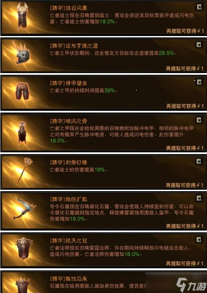Click 再提取可获得 text in 陨天之冠 row
The height and width of the screenshot is (293, 207).
click(x=181, y=263)
